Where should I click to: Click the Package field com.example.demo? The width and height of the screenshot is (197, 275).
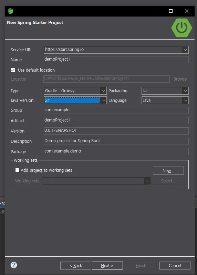point(116,151)
